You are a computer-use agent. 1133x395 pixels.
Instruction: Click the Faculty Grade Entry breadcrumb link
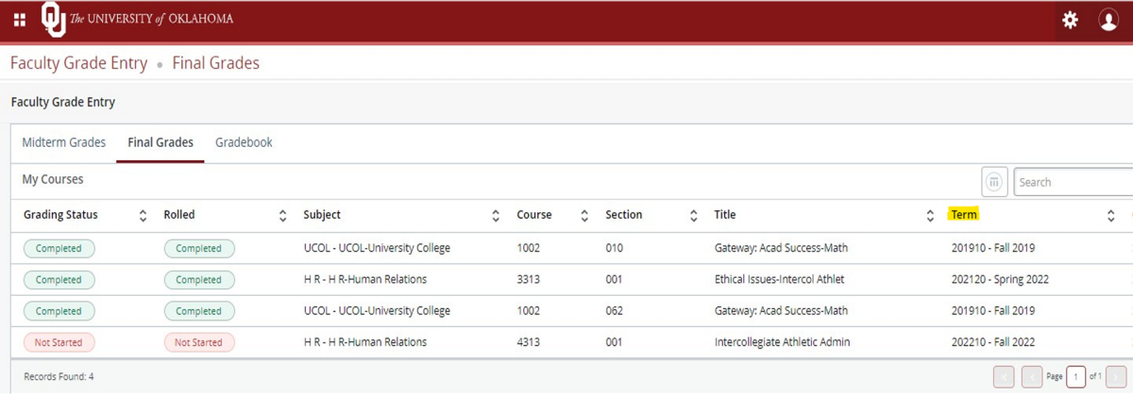click(79, 63)
